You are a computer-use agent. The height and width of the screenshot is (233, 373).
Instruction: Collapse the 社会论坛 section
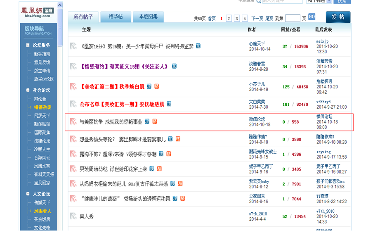tap(28, 90)
